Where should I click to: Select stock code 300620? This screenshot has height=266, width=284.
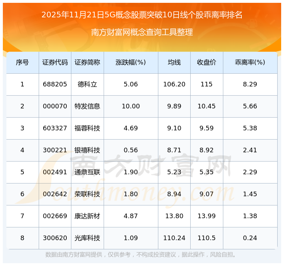click(x=55, y=238)
